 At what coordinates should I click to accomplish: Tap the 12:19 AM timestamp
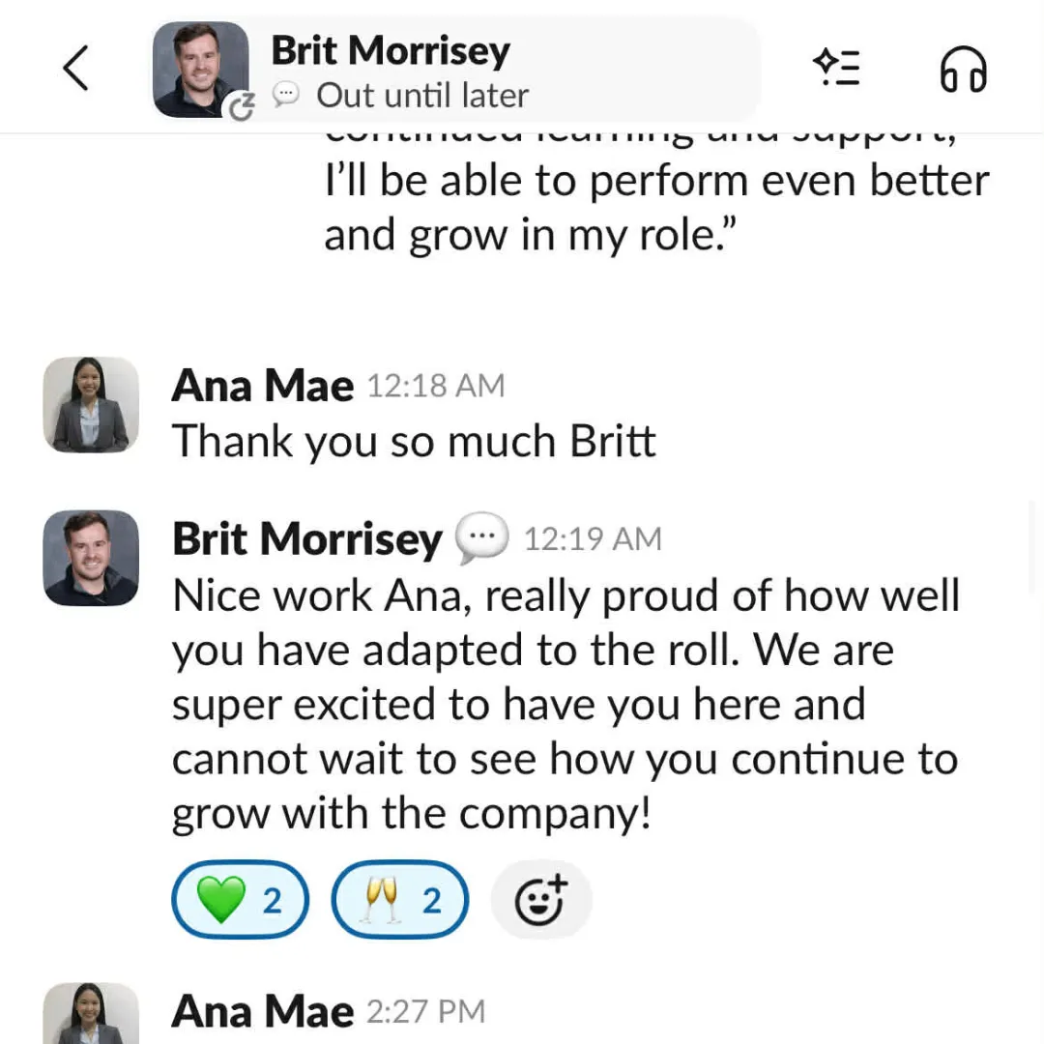click(593, 538)
